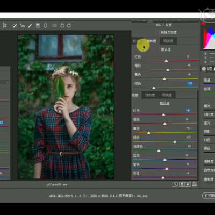Select the Graduated Filter tool
The image size is (215, 215).
[x=38, y=26]
